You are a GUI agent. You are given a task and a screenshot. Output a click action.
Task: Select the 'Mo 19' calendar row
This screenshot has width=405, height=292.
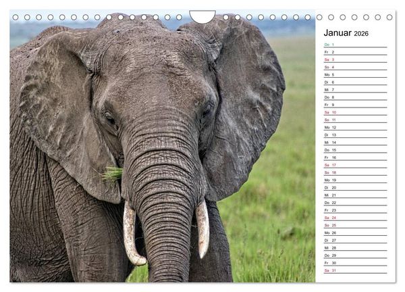356,180
